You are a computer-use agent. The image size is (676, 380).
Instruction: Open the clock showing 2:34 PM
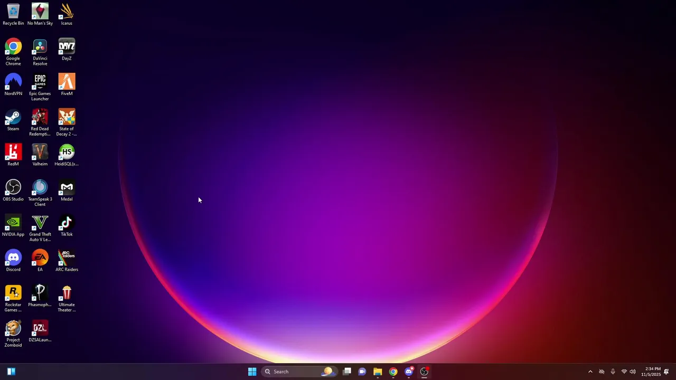coord(651,372)
